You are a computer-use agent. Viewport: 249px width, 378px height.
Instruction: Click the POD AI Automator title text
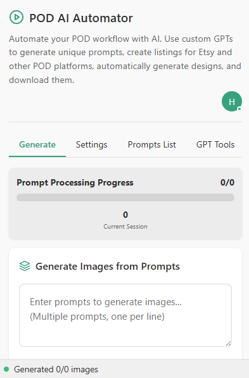tap(81, 18)
